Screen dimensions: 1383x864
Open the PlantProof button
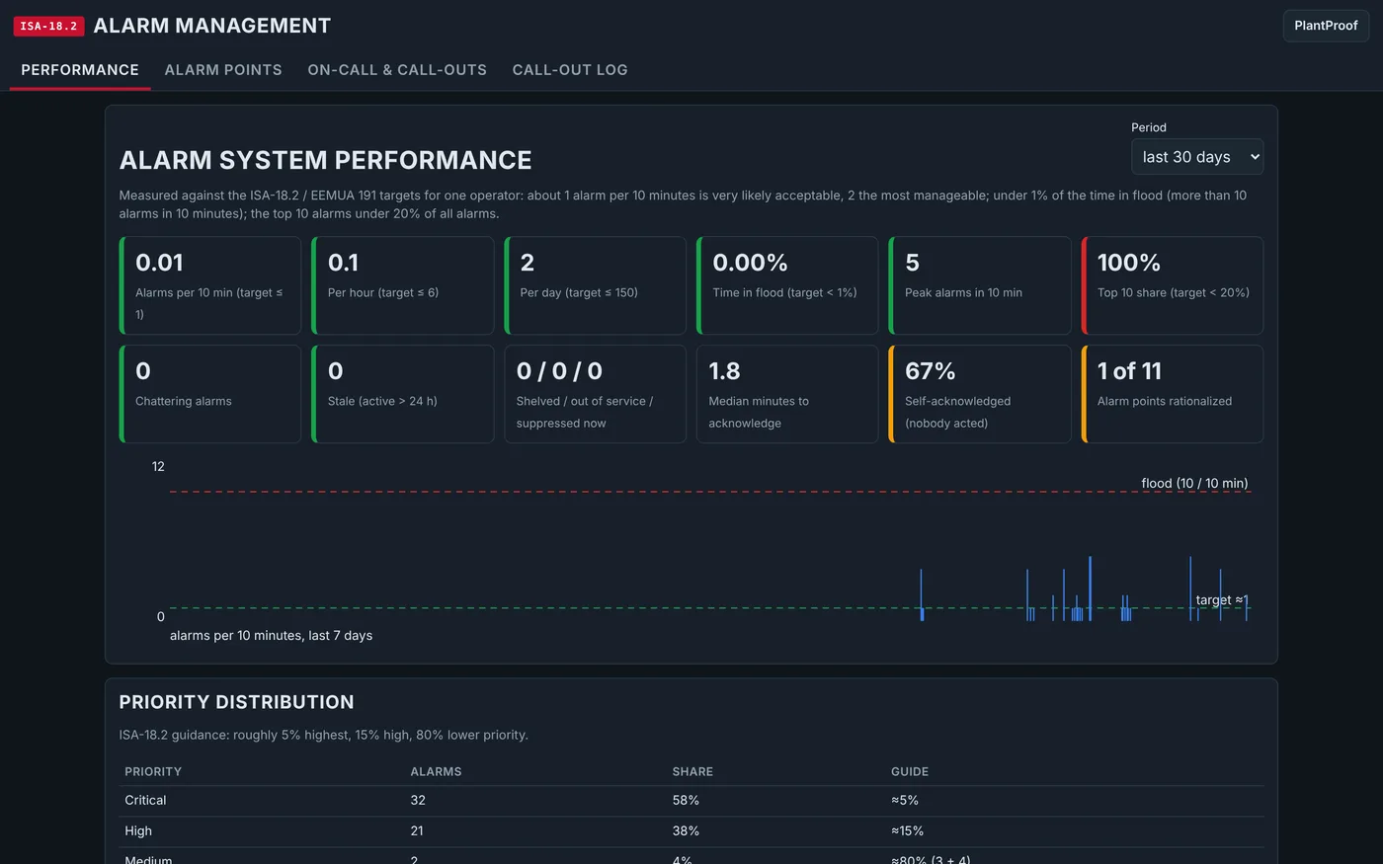click(x=1326, y=26)
